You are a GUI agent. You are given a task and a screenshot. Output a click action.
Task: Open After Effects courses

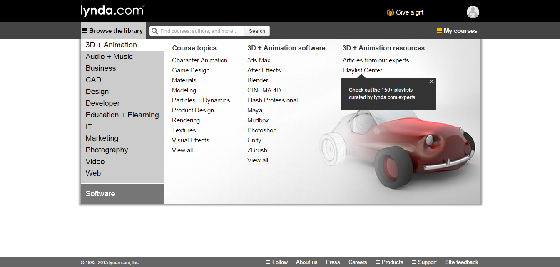coord(264,70)
